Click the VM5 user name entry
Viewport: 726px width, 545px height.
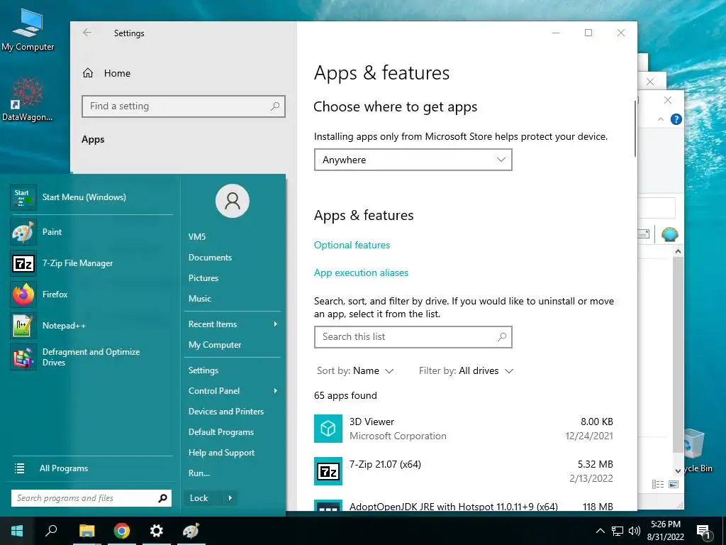click(x=197, y=237)
